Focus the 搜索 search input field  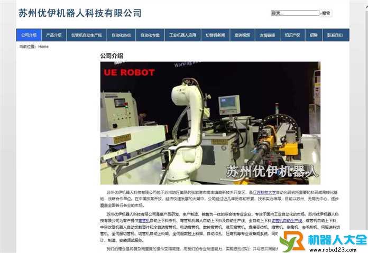295,13
